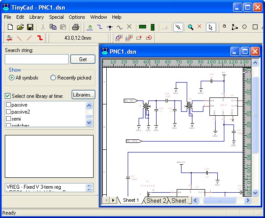Select the wire drawing tool
Viewport: 265px width, 218px height.
coord(100,27)
